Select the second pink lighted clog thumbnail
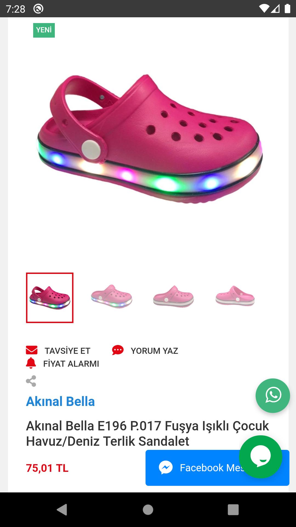 (x=112, y=297)
